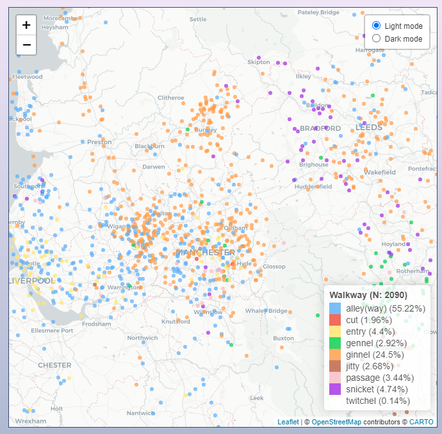
Task: Click the Light mode label text
Action: point(404,26)
